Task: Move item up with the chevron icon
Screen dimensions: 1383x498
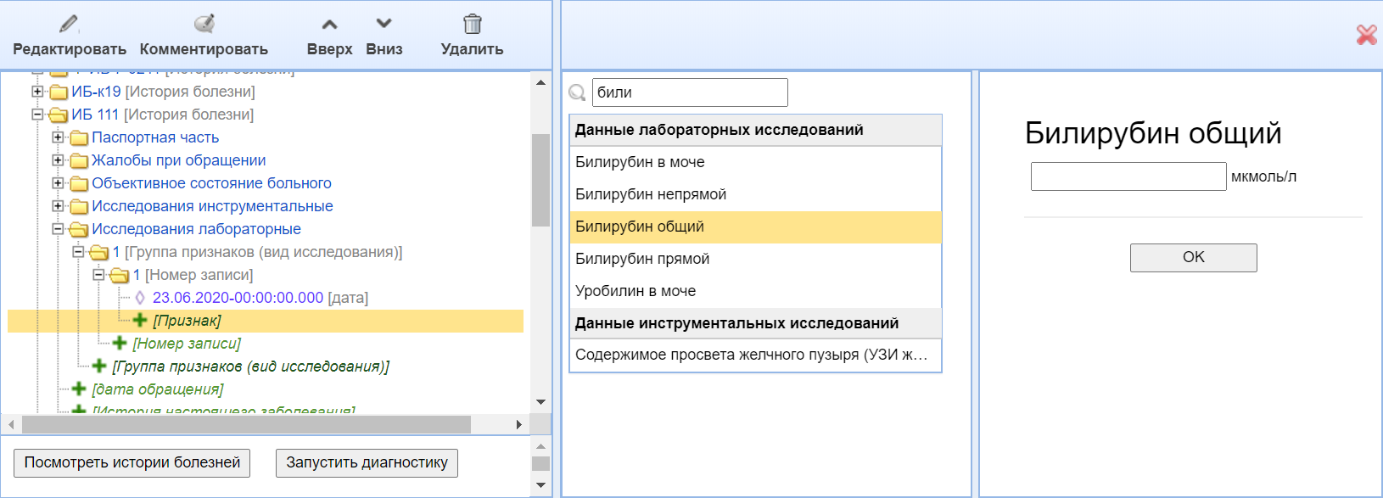Action: click(329, 25)
